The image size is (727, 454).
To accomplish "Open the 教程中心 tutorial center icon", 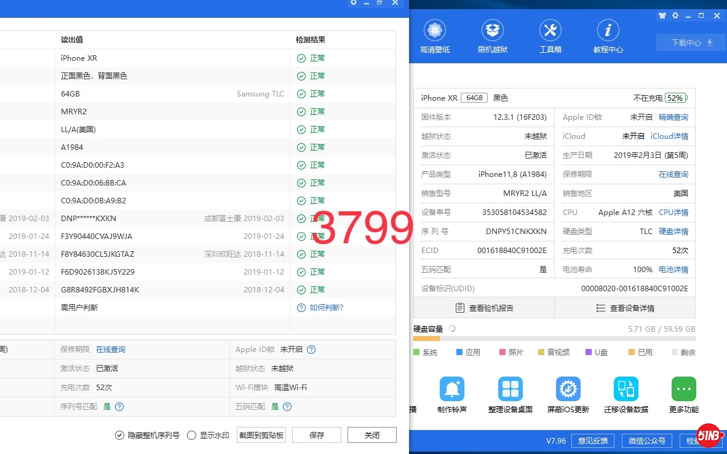I will [608, 30].
